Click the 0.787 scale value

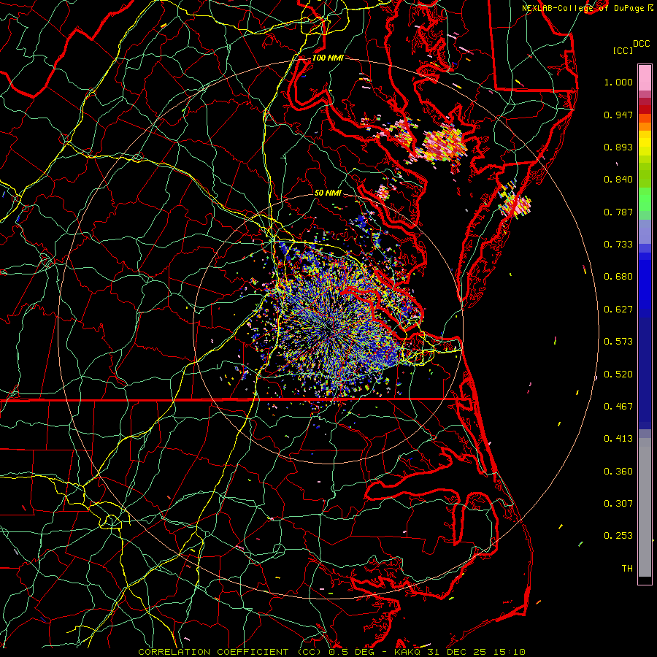(x=618, y=212)
